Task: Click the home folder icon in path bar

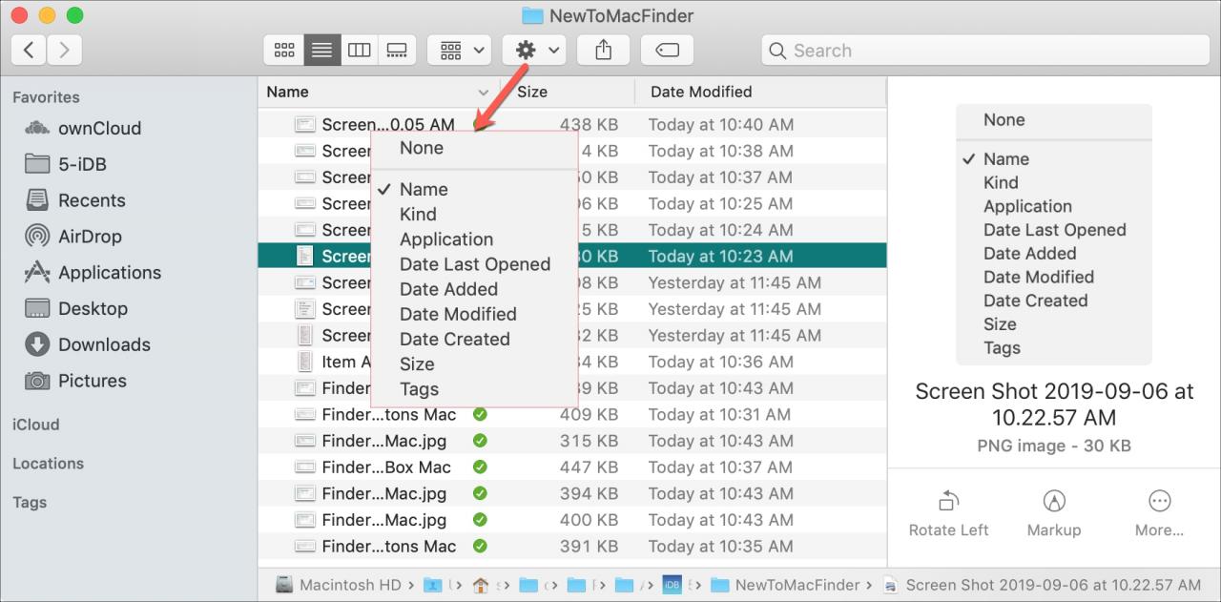Action: (481, 585)
